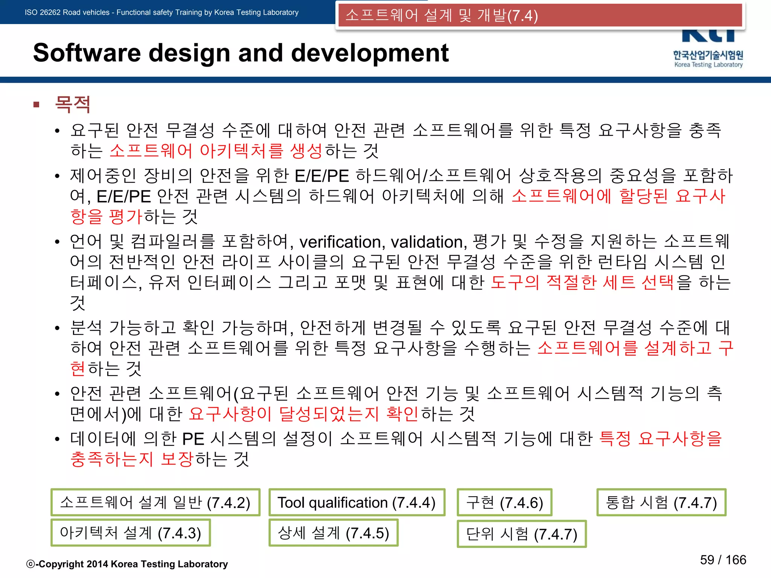Click the text 데이터에 의한 PE 시스템의 설정이
The image size is (771, 578).
201,439
